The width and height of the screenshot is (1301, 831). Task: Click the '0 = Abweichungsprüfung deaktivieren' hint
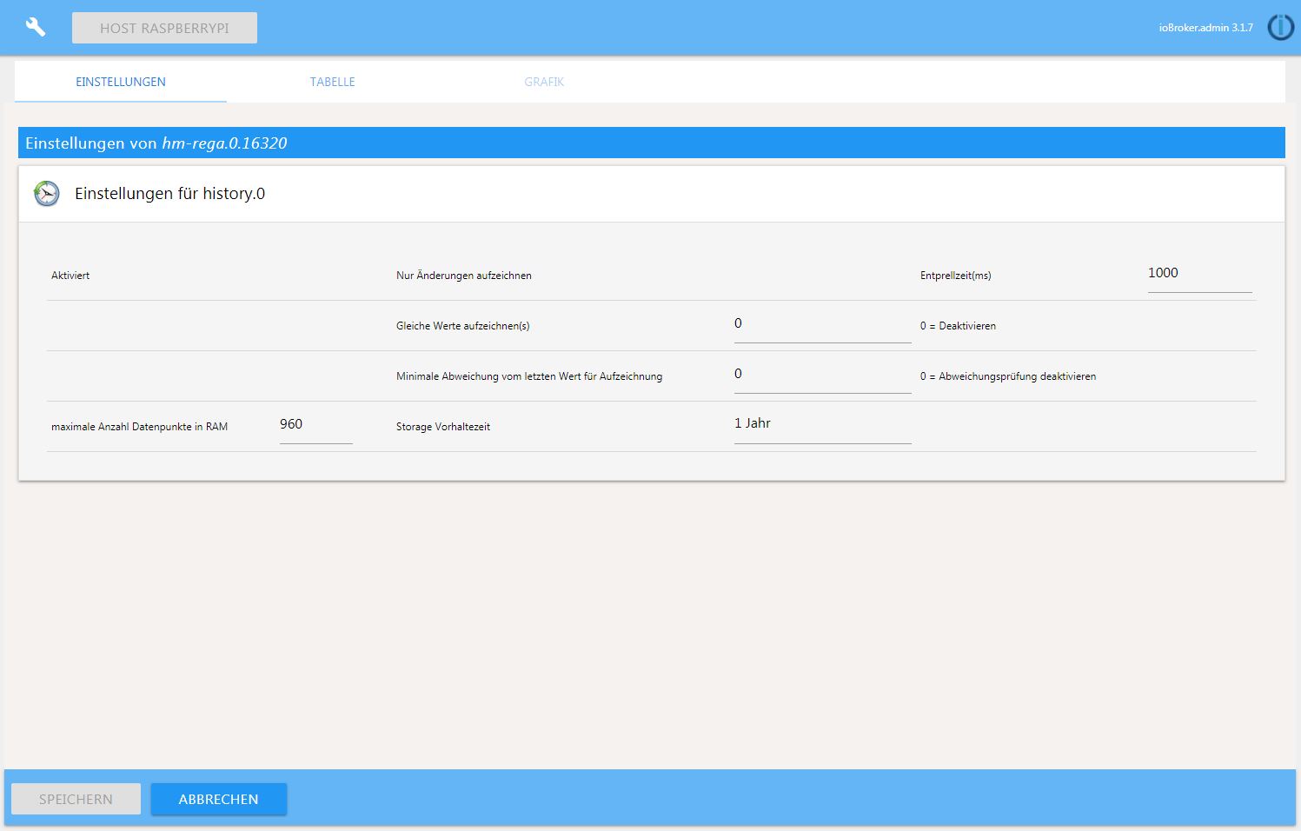click(1008, 376)
